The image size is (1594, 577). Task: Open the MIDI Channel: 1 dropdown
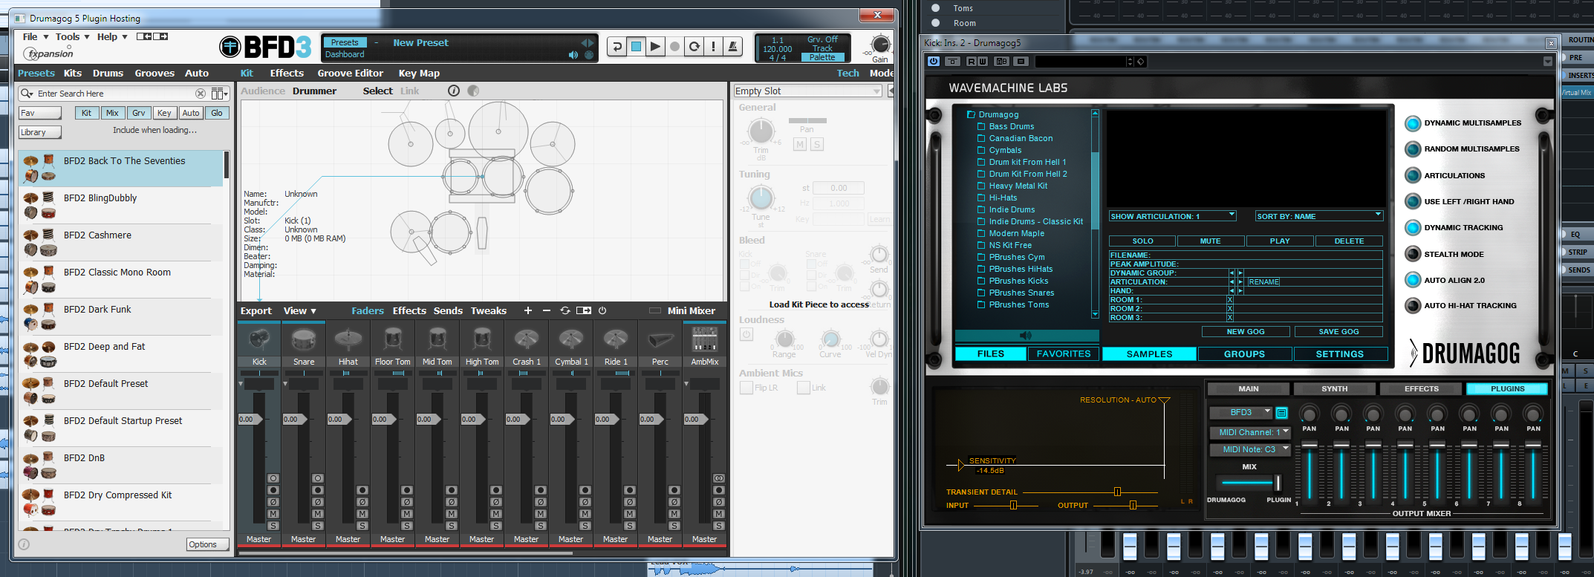(1250, 432)
